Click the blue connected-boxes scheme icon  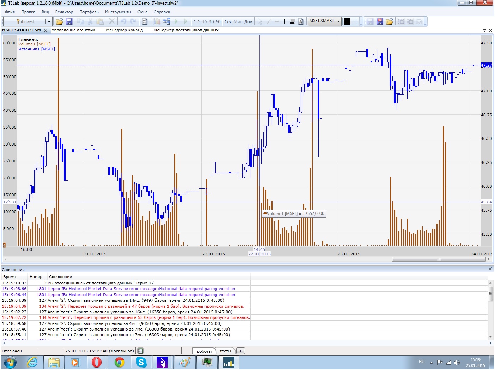coord(166,22)
